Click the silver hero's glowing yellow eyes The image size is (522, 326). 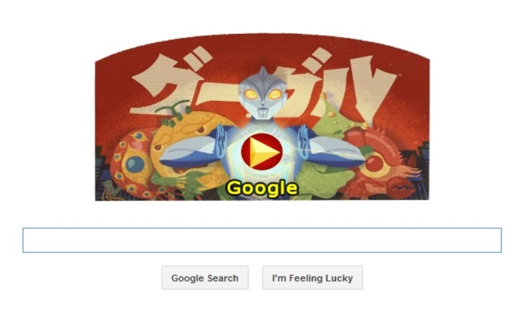click(x=263, y=94)
